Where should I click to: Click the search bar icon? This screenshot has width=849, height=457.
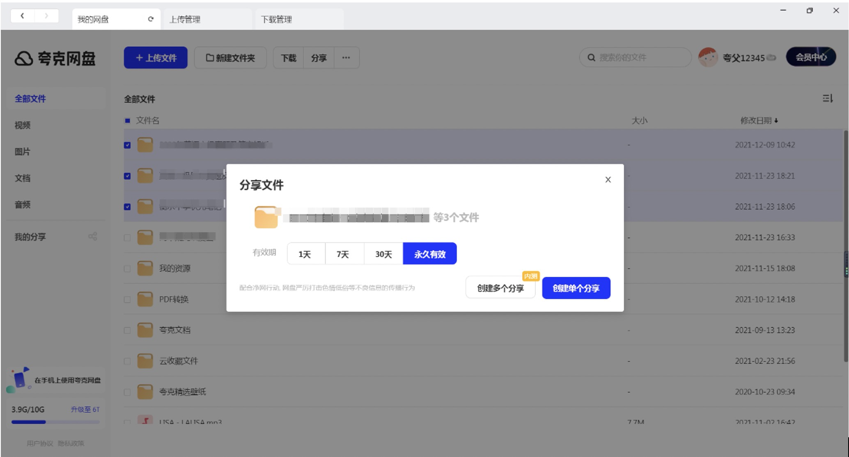coord(591,58)
